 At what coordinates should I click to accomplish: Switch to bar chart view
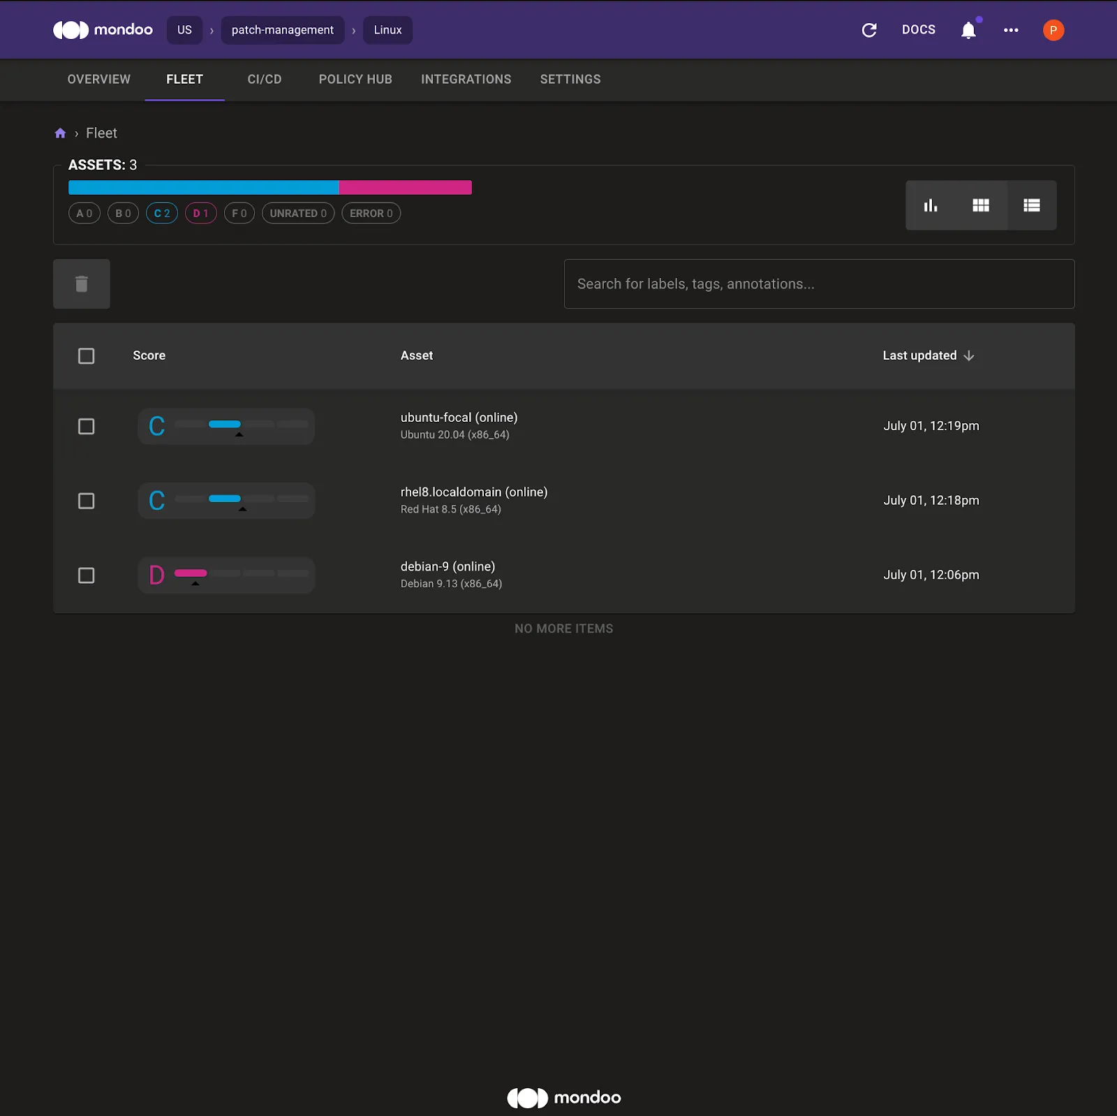click(931, 205)
